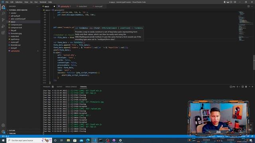Open the Help menu
Image resolution: width=255 pixels, height=143 pixels.
[50, 2]
